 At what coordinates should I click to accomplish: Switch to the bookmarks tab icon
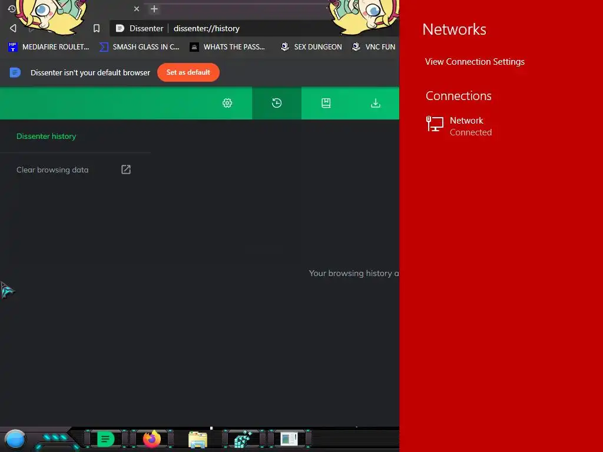[326, 103]
